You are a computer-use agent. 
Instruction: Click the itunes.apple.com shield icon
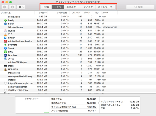(5, 83)
